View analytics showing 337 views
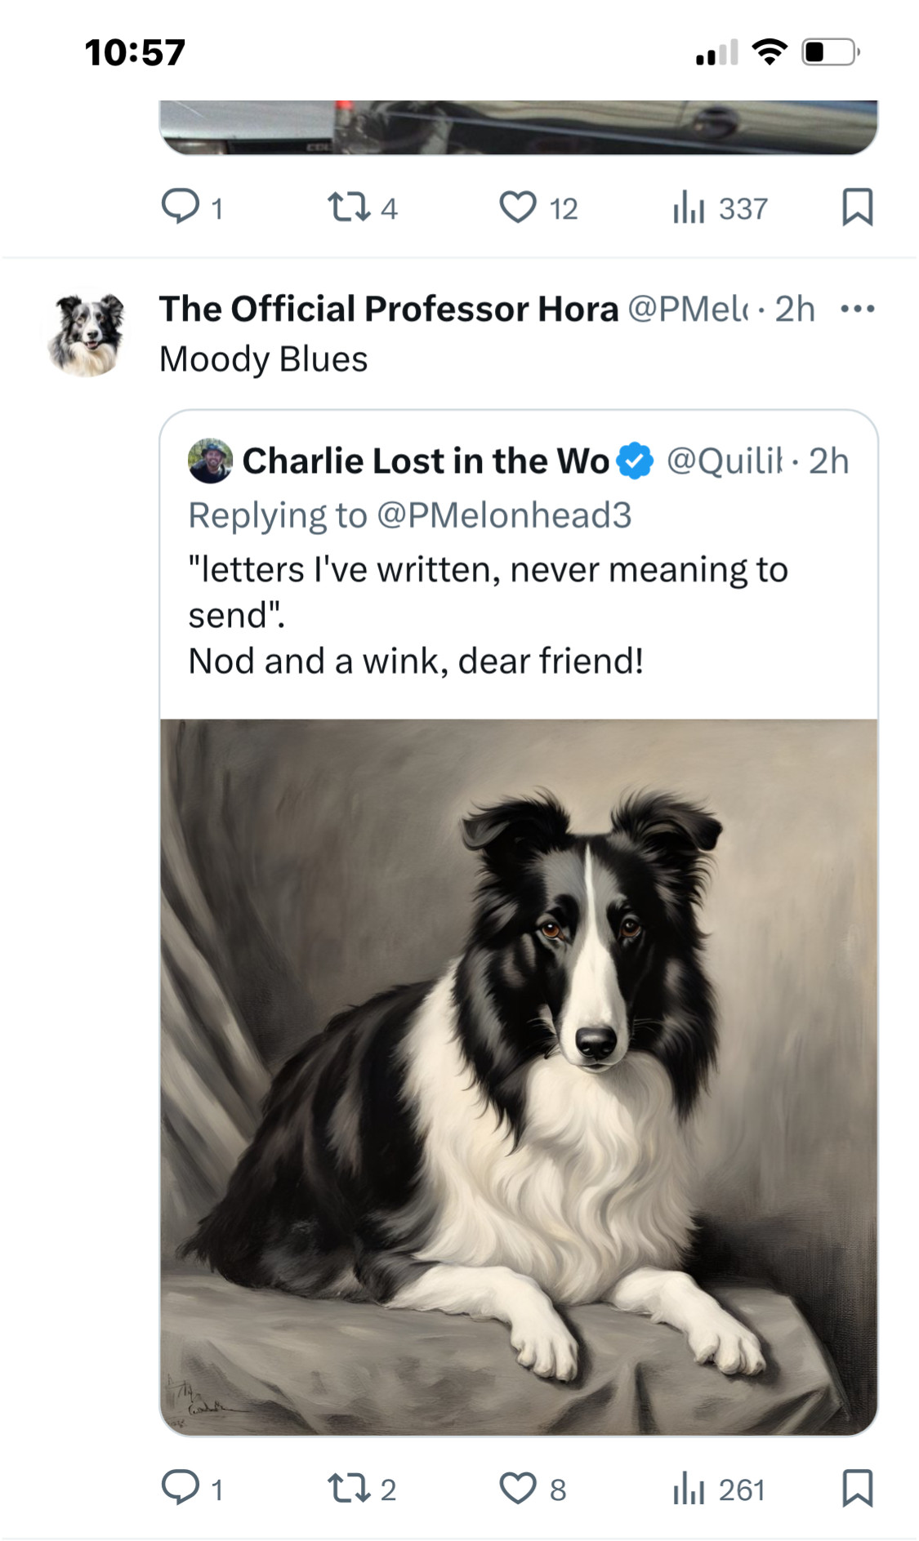 coord(688,207)
